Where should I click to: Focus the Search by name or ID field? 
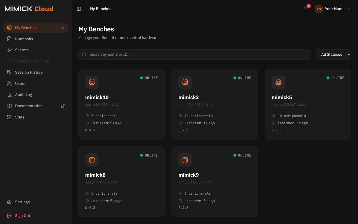[195, 54]
